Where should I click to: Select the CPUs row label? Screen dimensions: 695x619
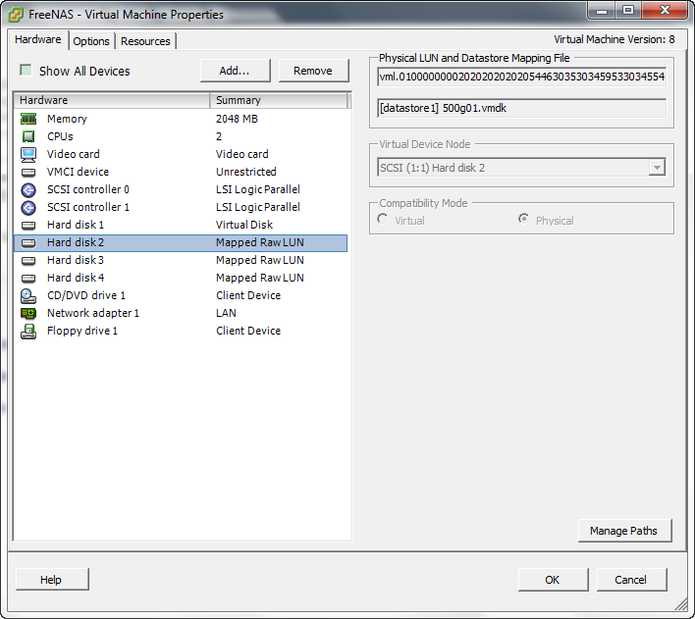coord(60,136)
